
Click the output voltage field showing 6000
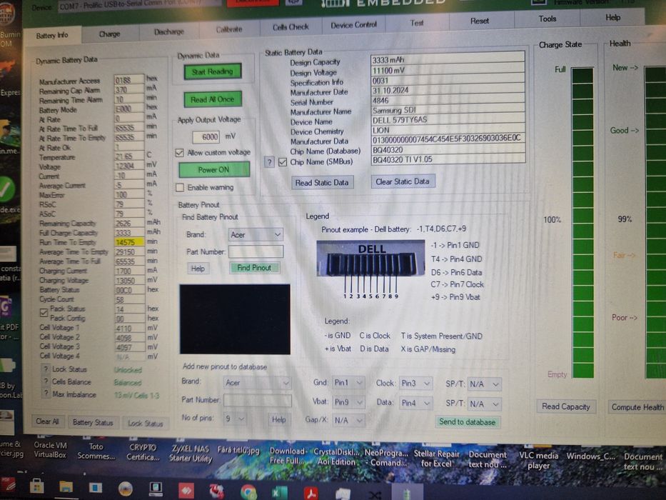[206, 137]
